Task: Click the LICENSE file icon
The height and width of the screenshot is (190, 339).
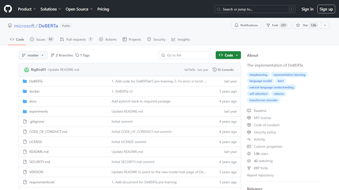Action: [25, 142]
